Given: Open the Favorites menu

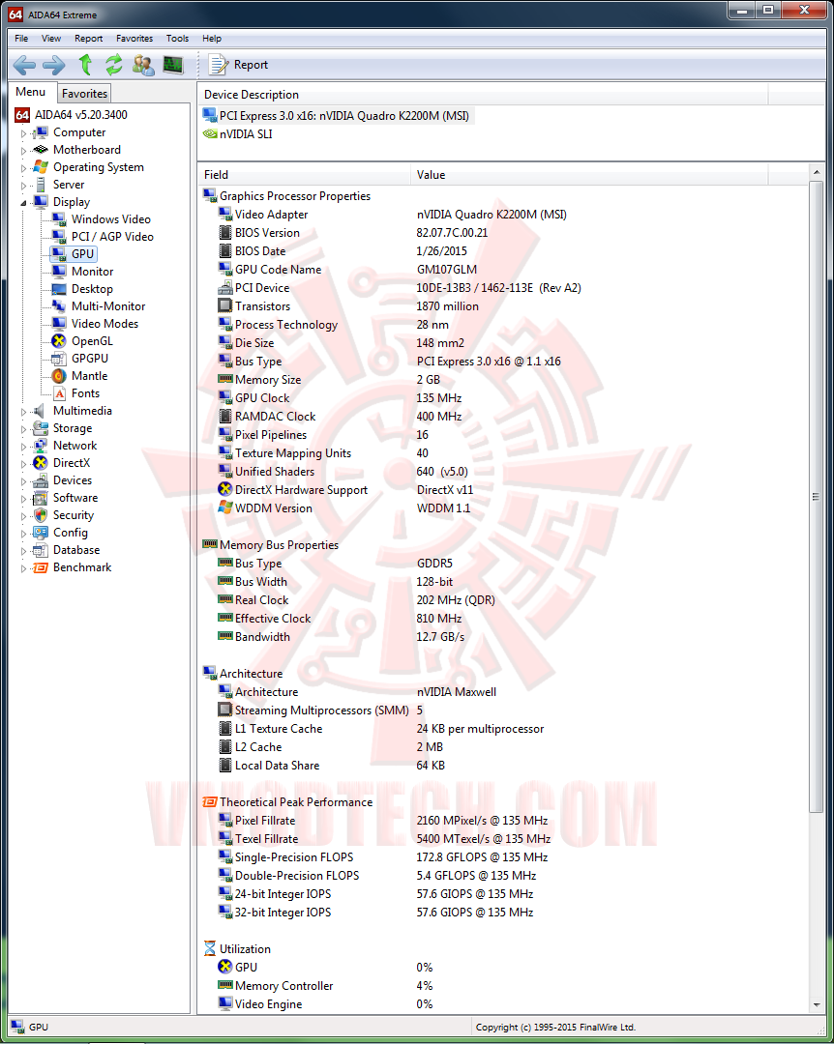Looking at the screenshot, I should pyautogui.click(x=134, y=38).
